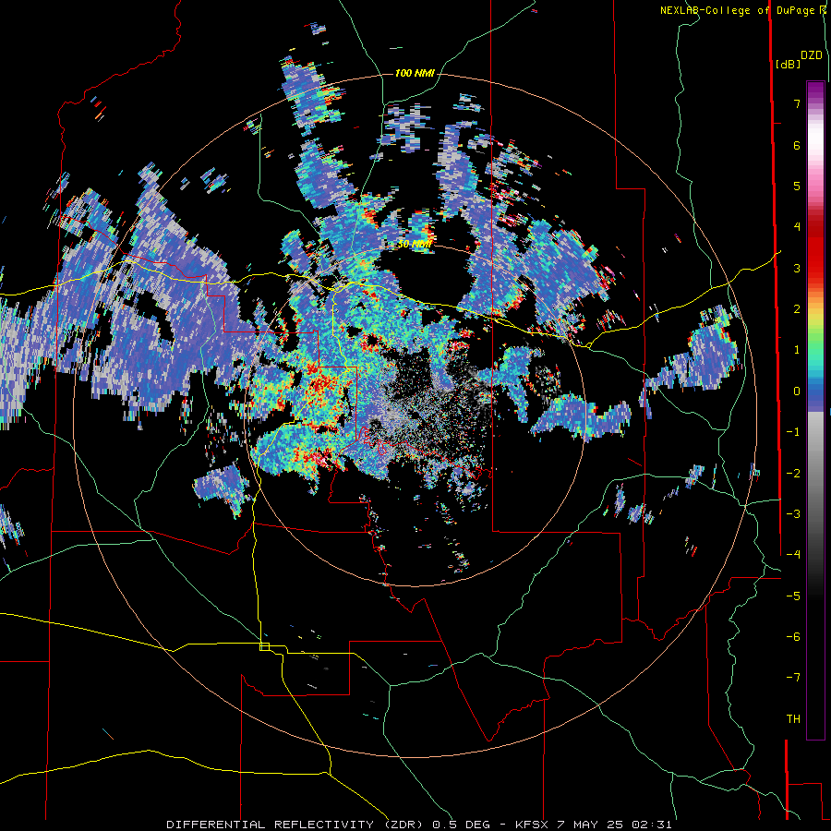Click the TH threshold label on scale
The image size is (831, 831).
793,719
